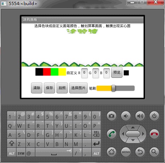Click the emulator power button
The height and width of the screenshot is (163, 165).
pyautogui.click(x=154, y=116)
